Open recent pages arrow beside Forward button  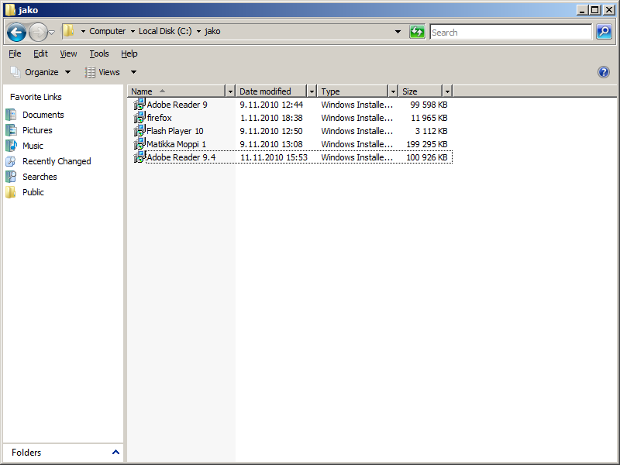51,33
